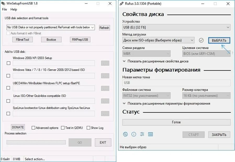Image resolution: width=235 pixels, height=162 pixels.
Task: Open the Метод загрузки boot method dropdown
Action: 159,40
